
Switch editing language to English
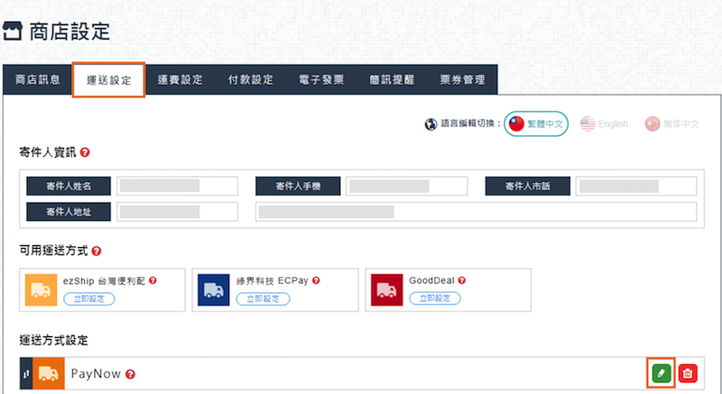[x=604, y=124]
